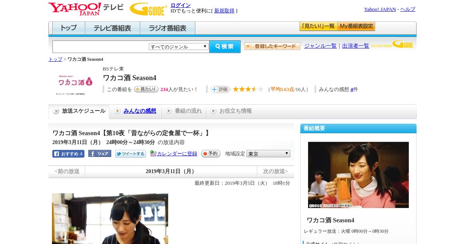The image size is (465, 244).
Task: Click the トップ breadcrumb link
Action: point(55,59)
